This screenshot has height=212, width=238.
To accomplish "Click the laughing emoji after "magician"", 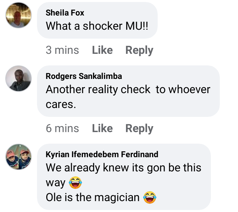I will coord(149,198).
